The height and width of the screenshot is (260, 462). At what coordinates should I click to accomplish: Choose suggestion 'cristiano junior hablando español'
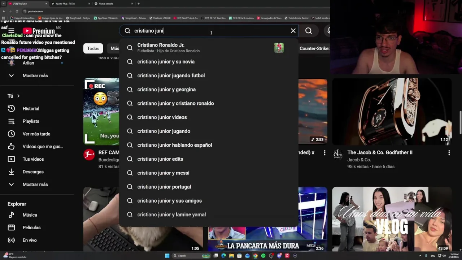click(209, 145)
